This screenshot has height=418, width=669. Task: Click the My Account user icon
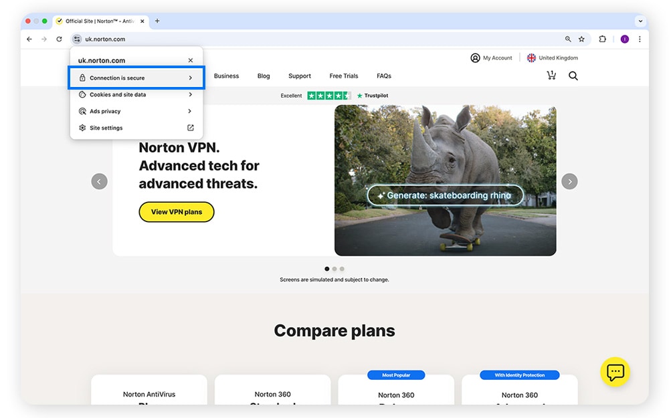[x=475, y=58]
